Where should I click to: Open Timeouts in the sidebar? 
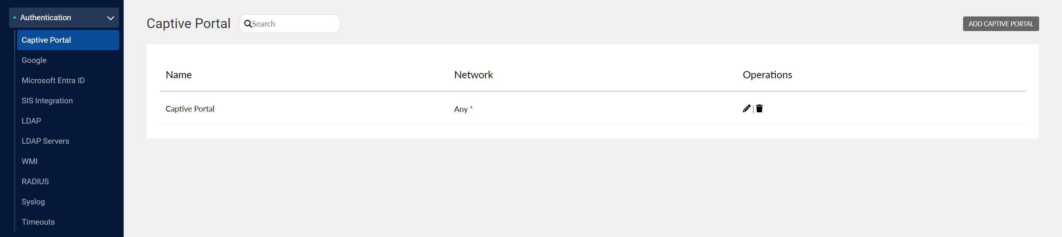click(38, 222)
